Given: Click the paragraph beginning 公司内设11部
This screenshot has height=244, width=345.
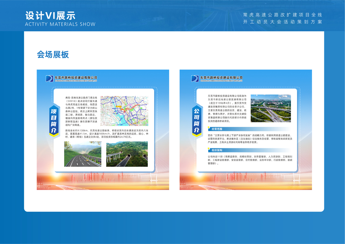Looking at the screenshot, I should 250,160.
